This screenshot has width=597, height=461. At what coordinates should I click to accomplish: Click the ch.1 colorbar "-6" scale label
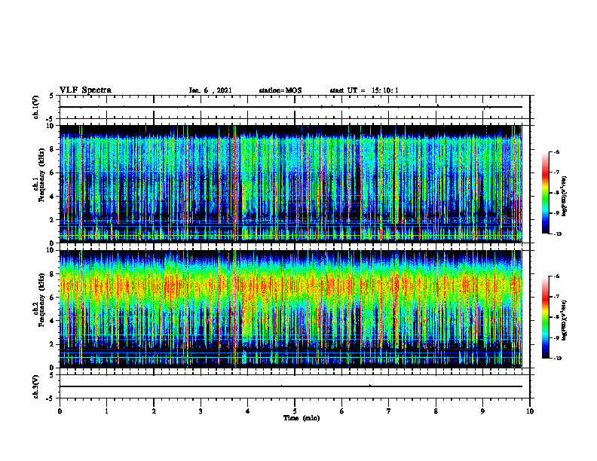point(556,151)
